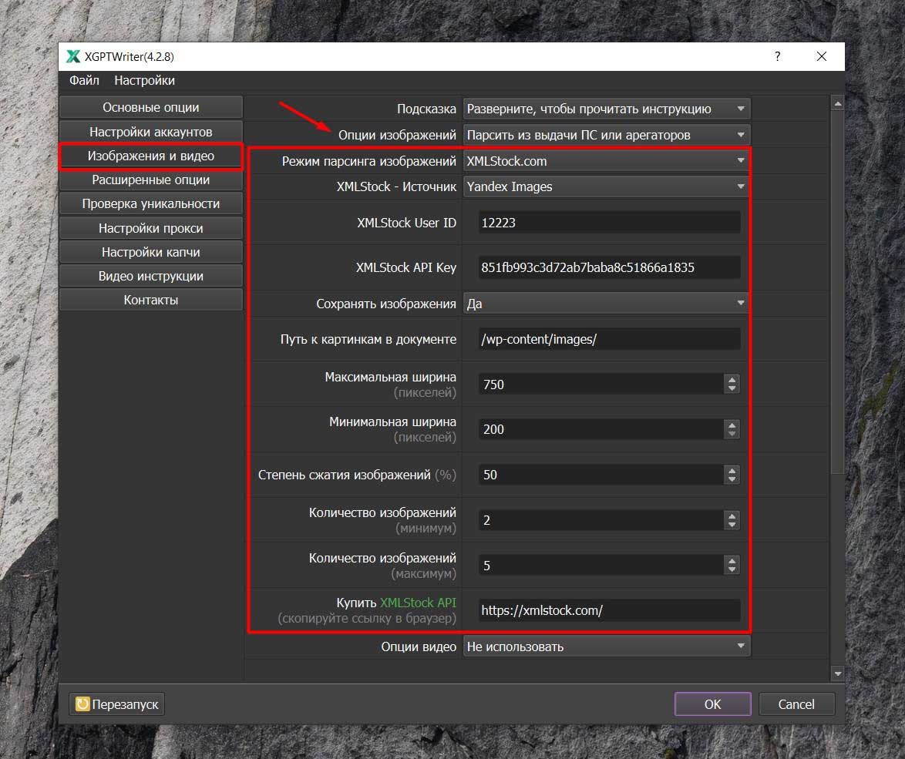This screenshot has width=905, height=759.
Task: Decrease minimum image count value
Action: 732,525
